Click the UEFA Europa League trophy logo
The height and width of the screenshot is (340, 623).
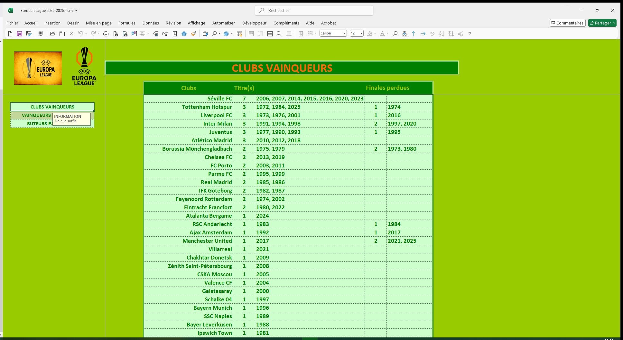coord(84,66)
